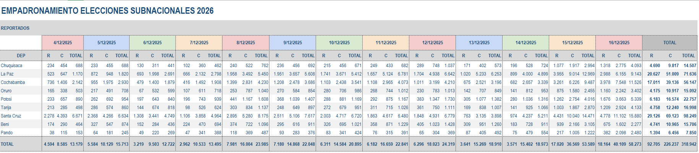Click the 16/12/2025 date column header
The height and width of the screenshot is (153, 699).
pos(619,43)
